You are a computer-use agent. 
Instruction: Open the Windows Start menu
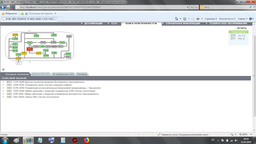(5, 140)
